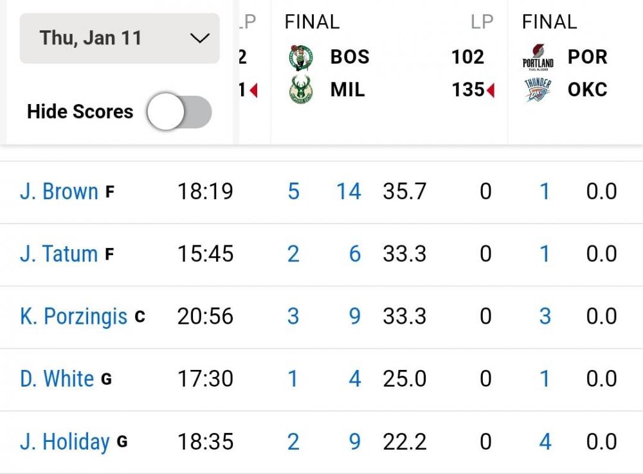Open D. White player page
Screen dimensions: 643x474
tap(57, 379)
